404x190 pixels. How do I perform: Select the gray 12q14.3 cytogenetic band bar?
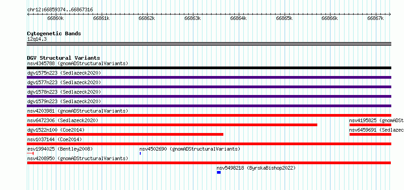pyautogui.click(x=209, y=44)
